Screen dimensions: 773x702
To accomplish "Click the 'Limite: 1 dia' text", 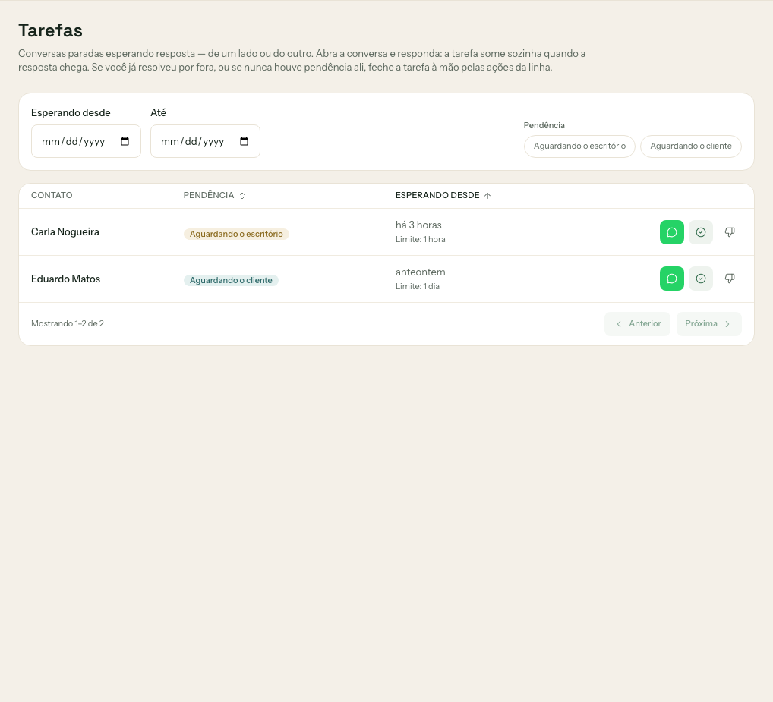I will tap(417, 286).
